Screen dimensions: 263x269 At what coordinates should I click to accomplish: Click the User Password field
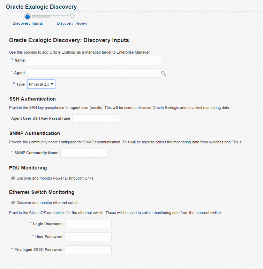coord(88,237)
